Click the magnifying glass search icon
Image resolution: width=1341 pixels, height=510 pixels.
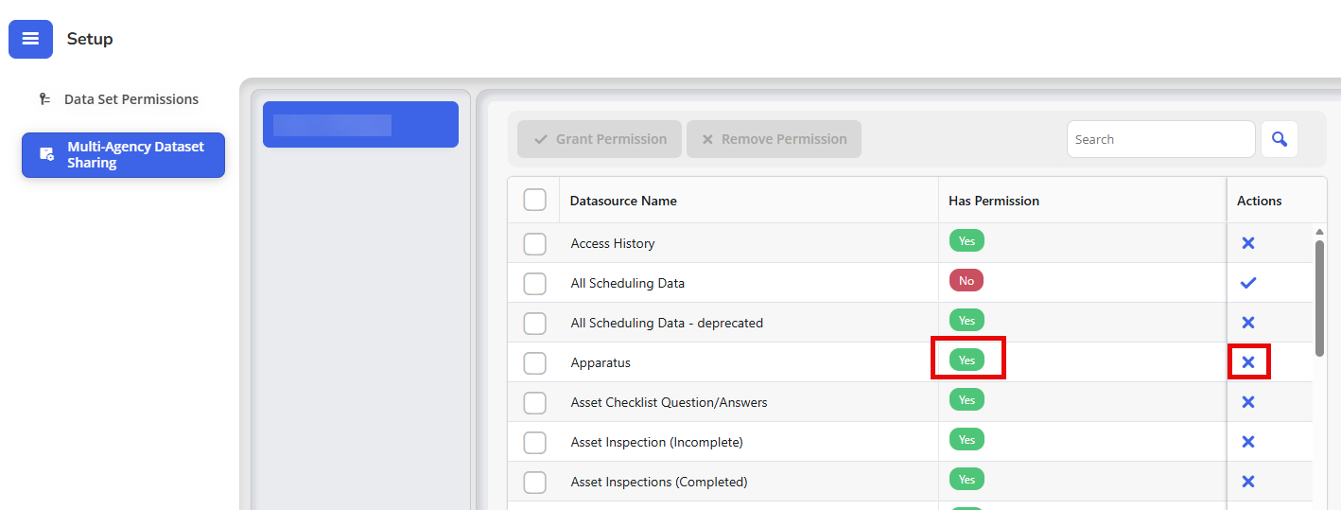1280,139
